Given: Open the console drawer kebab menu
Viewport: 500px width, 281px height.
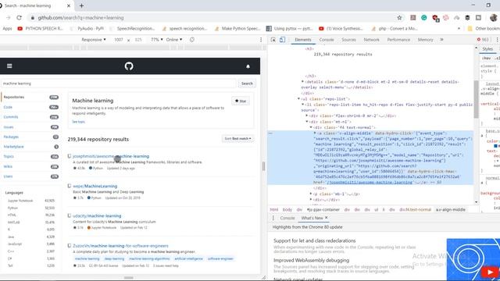Looking at the screenshot, I should click(273, 218).
